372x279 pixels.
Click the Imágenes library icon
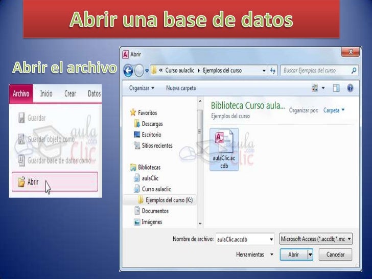click(x=137, y=222)
